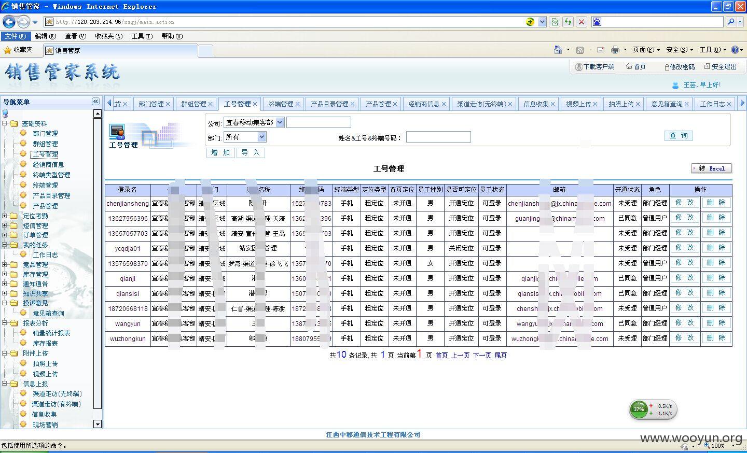Expand the 定位考勤 tree folder

pos(5,216)
